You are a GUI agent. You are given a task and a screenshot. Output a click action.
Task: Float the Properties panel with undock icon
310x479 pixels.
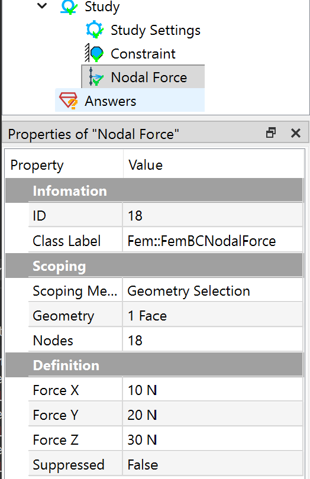coord(271,133)
